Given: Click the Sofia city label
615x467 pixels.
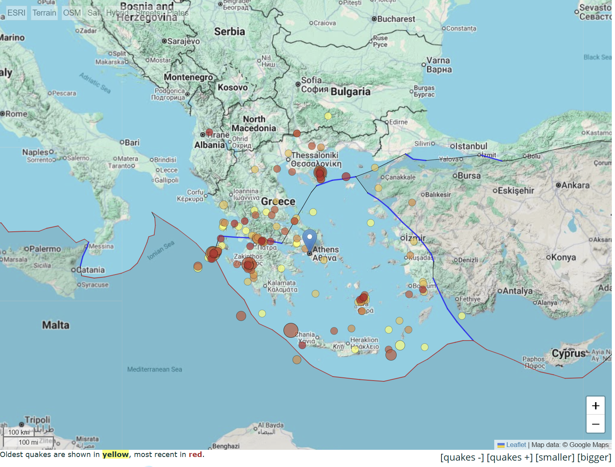Looking at the screenshot, I should 311,80.
